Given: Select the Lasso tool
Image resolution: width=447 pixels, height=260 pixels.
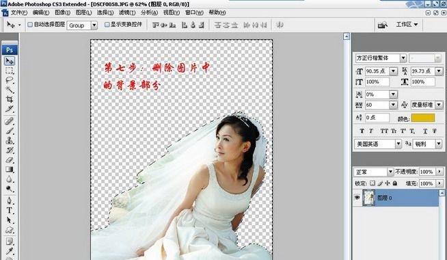Looking at the screenshot, I should pos(10,80).
